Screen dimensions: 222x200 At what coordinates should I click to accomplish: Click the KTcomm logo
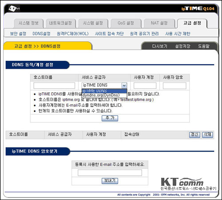188,184
